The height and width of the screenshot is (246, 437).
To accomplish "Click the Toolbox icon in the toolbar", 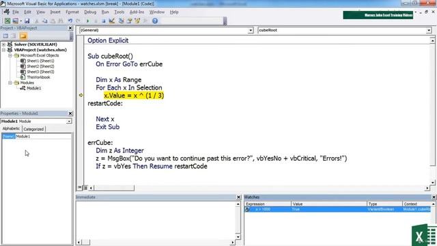I will (x=145, y=21).
